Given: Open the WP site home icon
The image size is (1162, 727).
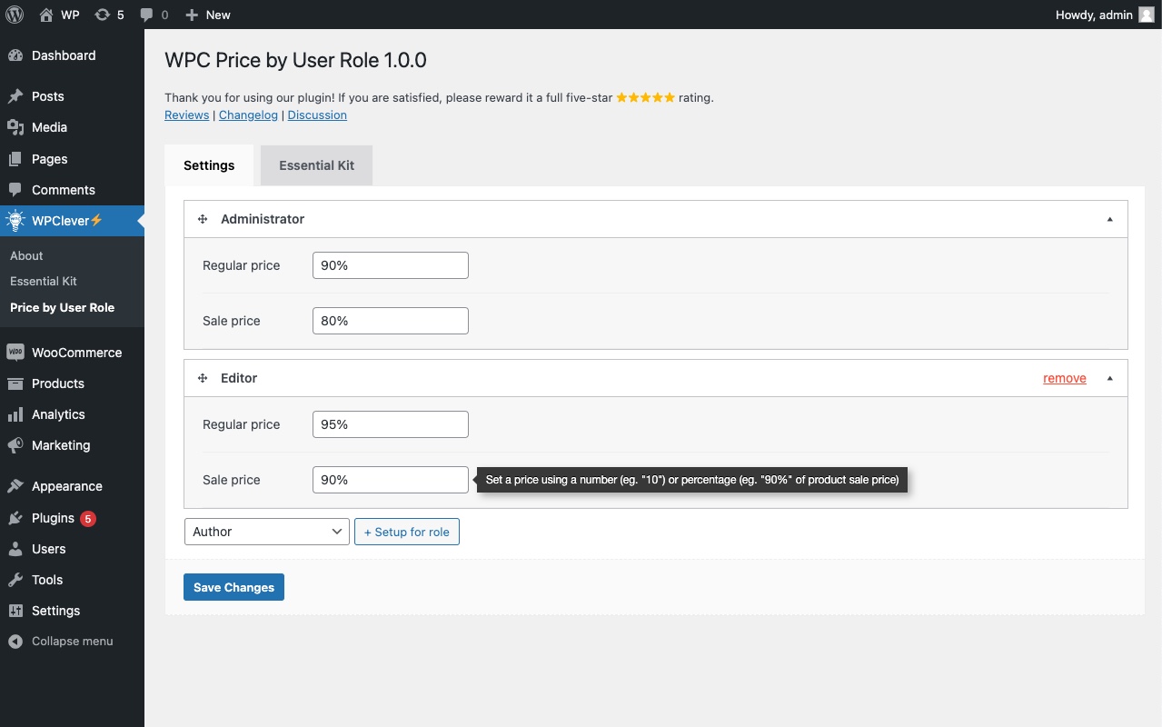Looking at the screenshot, I should click(46, 15).
